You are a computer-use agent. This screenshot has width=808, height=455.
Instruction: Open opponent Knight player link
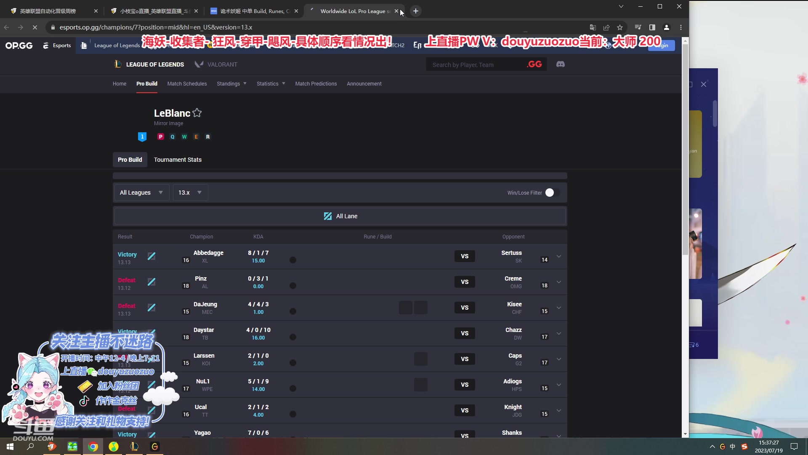click(x=513, y=407)
